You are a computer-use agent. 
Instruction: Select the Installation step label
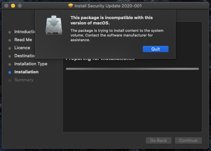tap(26, 72)
